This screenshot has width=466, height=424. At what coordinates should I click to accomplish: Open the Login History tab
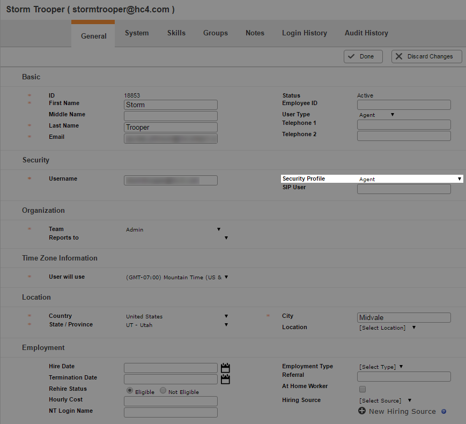(304, 33)
